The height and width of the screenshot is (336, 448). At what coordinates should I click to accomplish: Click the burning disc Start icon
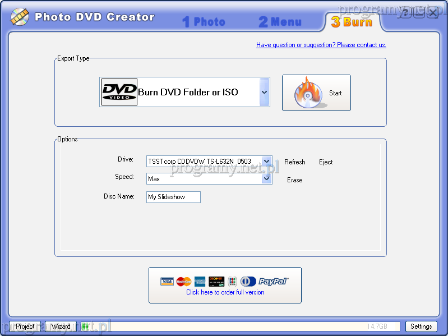(x=310, y=93)
